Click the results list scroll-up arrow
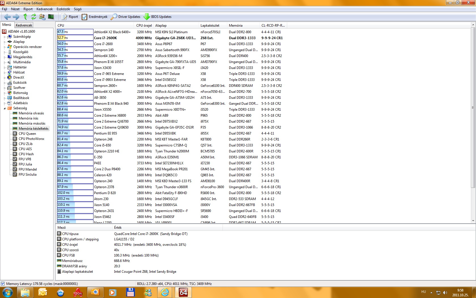The image size is (476, 298). tap(473, 25)
